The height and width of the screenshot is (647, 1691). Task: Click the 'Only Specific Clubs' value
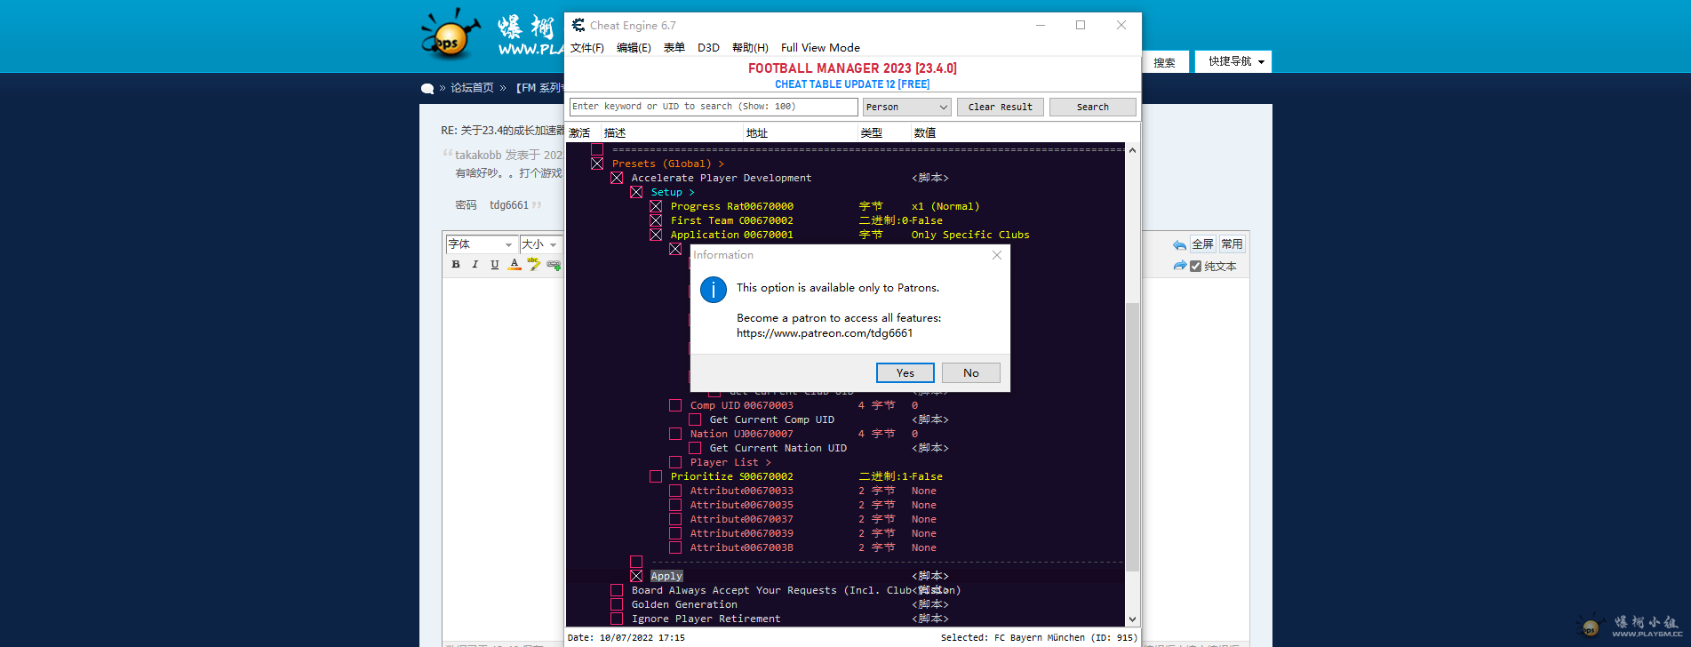[x=970, y=235]
